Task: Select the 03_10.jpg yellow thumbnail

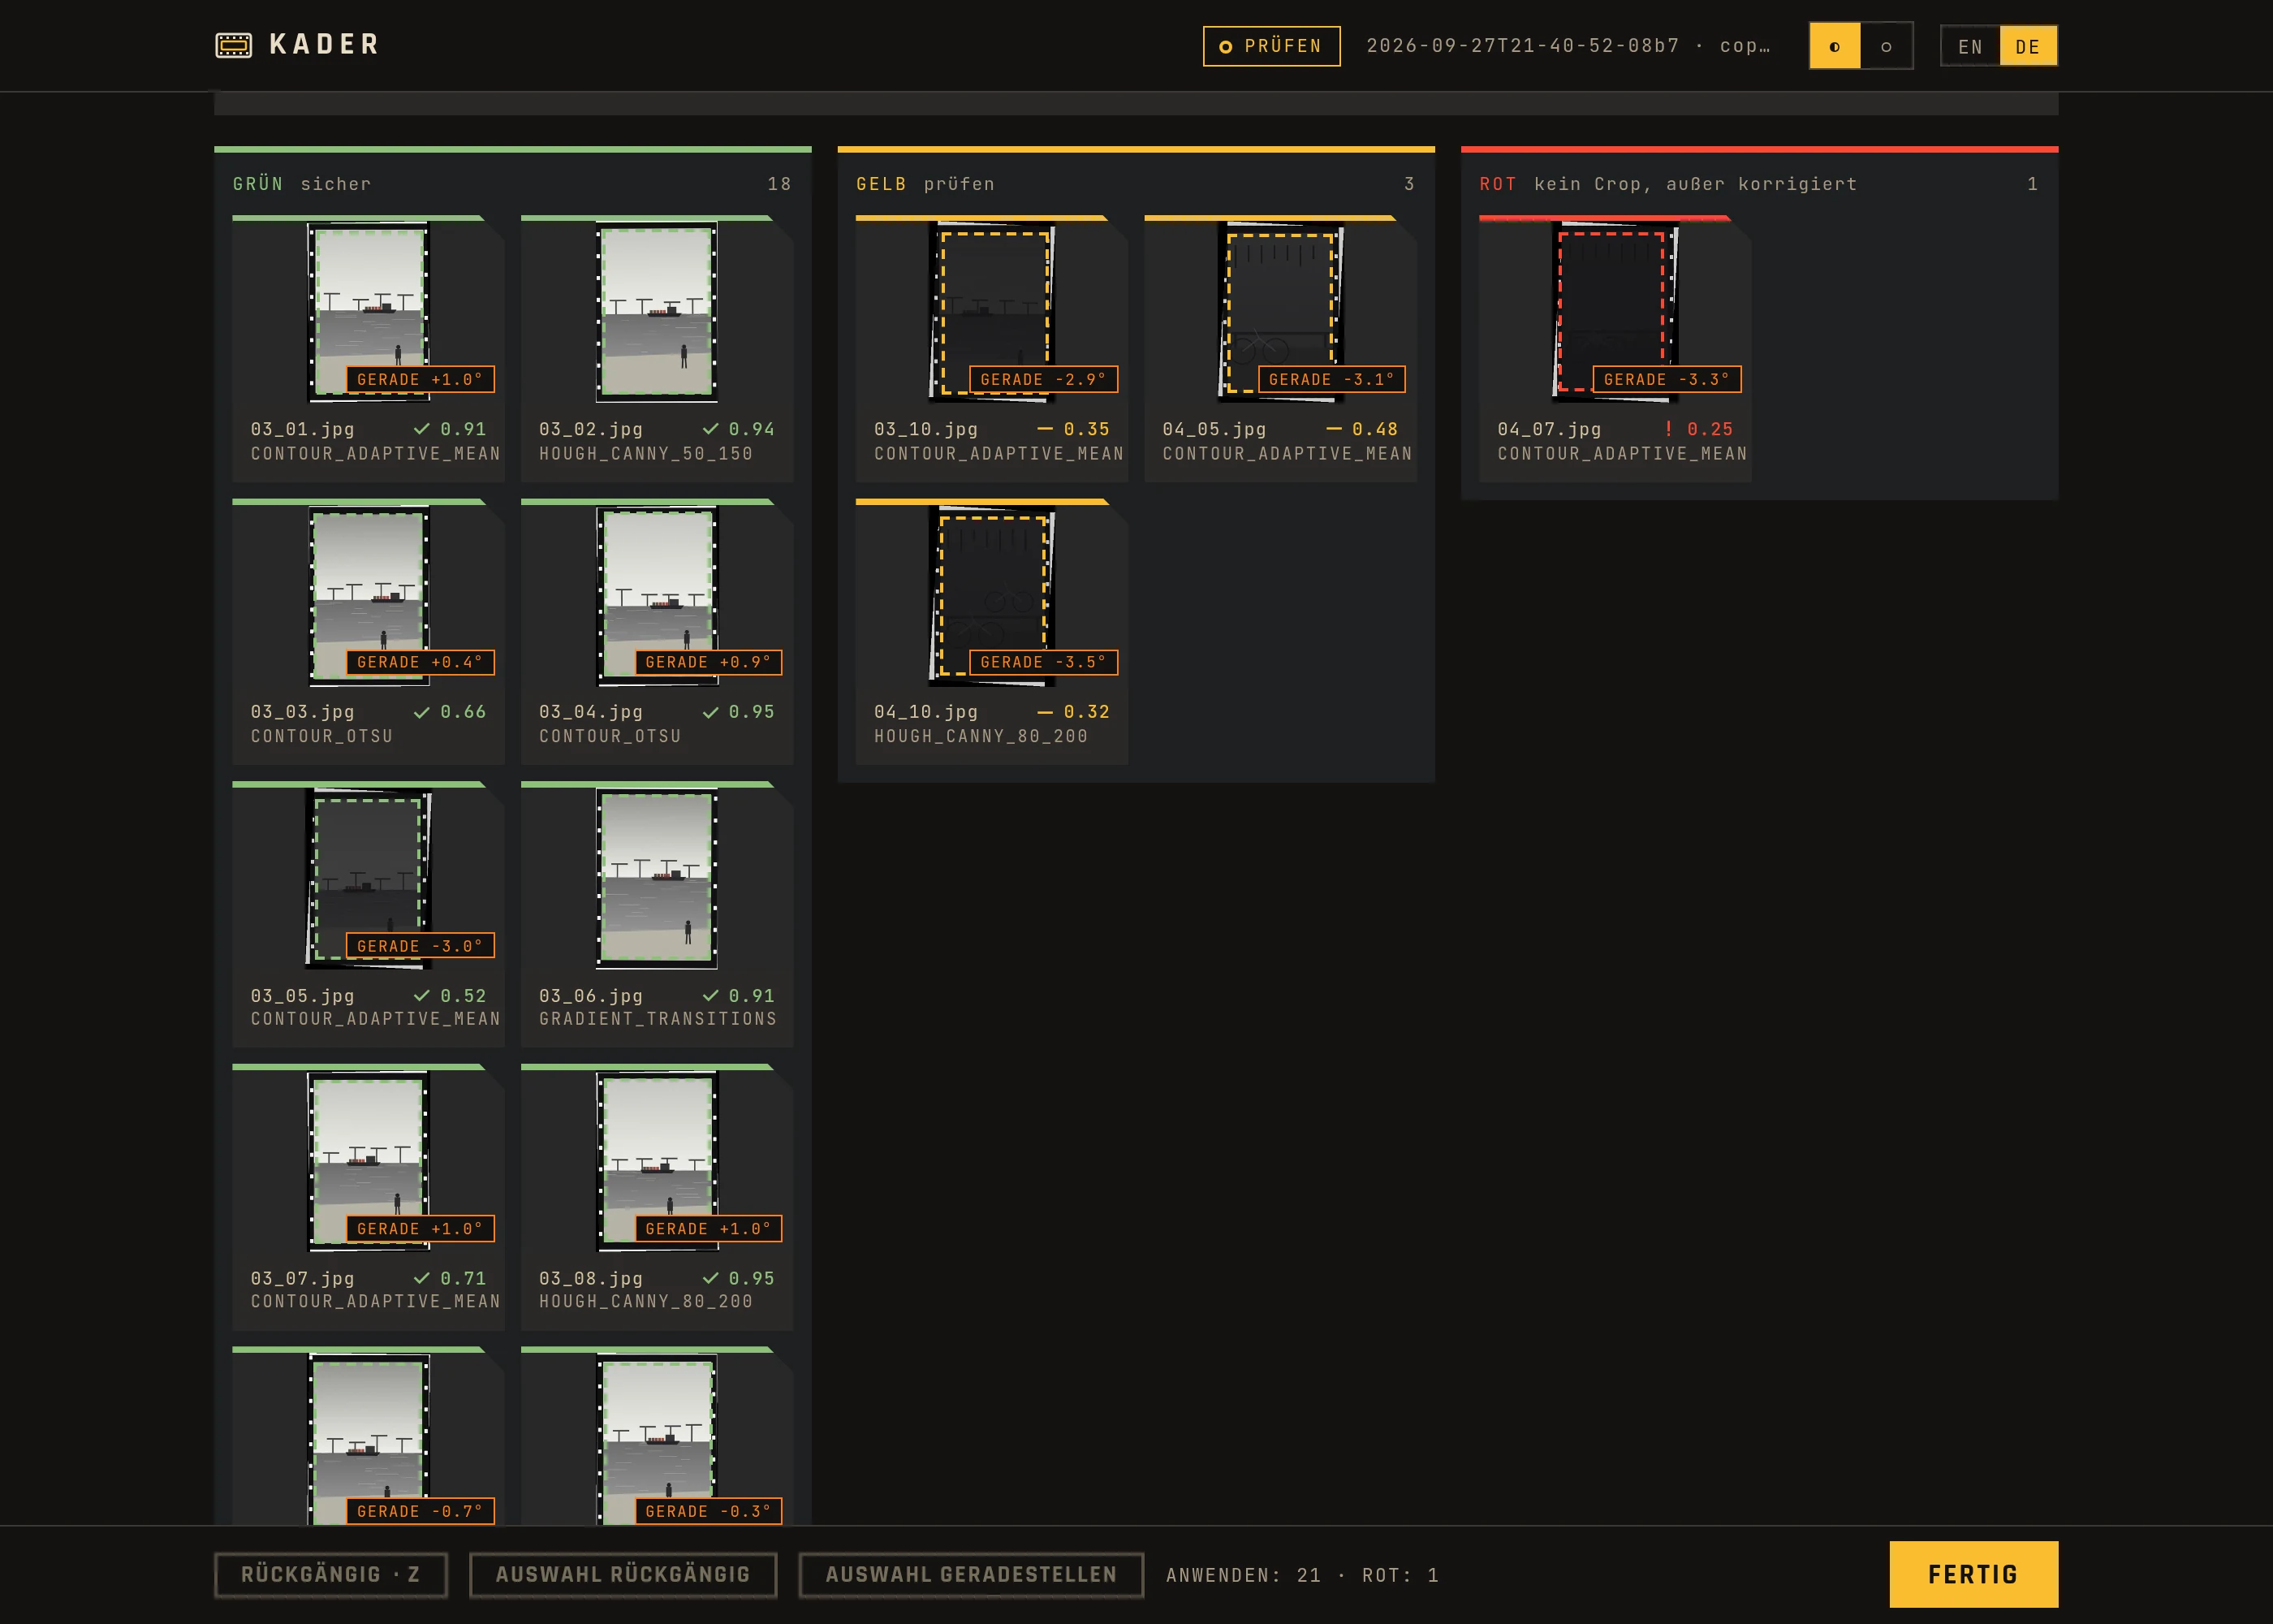Action: tap(993, 312)
